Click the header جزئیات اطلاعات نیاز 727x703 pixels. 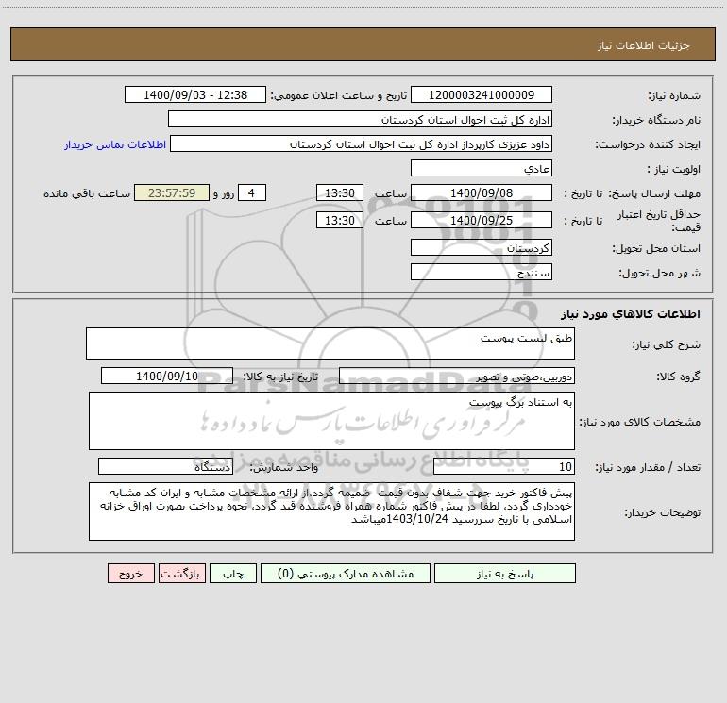[644, 45]
